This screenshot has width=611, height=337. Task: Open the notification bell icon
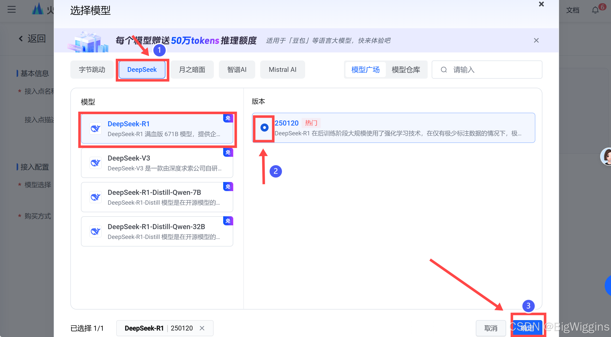coord(595,10)
